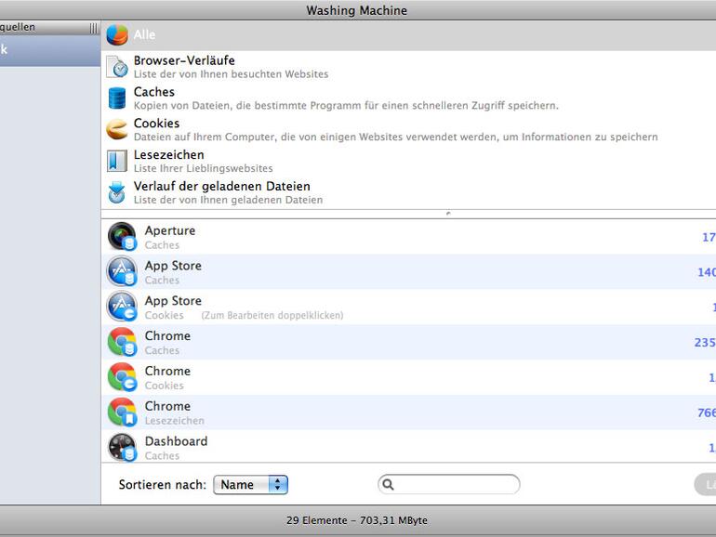The image size is (716, 537).
Task: Open the Sortieren nach Name dropdown
Action: pyautogui.click(x=251, y=485)
